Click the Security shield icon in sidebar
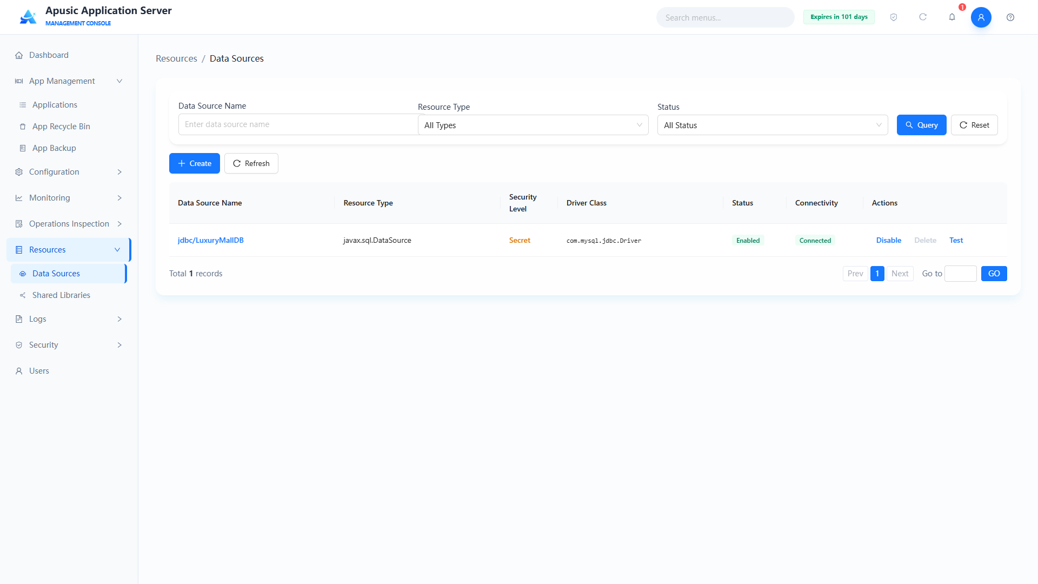The image size is (1038, 584). click(19, 345)
